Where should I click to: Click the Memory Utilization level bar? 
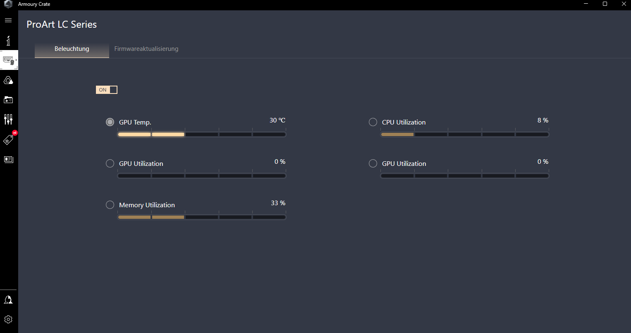pyautogui.click(x=202, y=217)
